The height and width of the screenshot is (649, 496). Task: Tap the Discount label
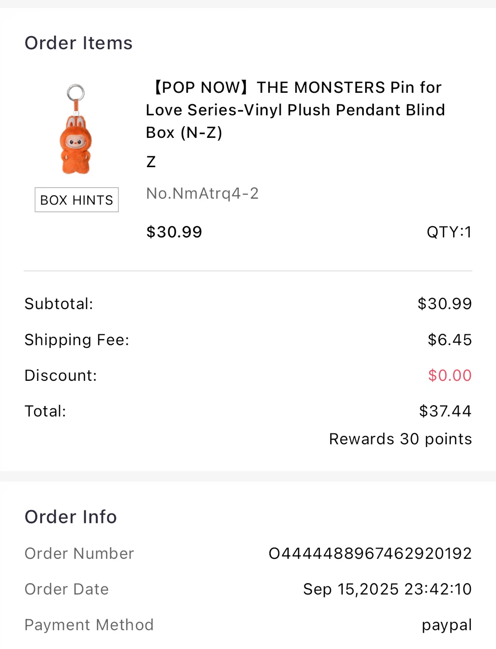click(x=61, y=375)
